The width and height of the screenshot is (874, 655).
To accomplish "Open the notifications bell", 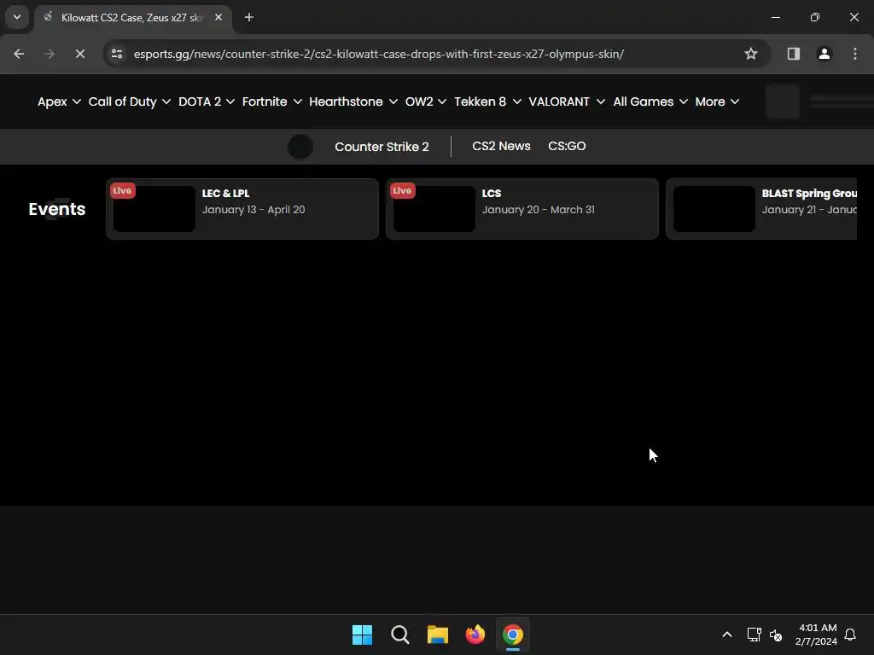I will [x=851, y=635].
